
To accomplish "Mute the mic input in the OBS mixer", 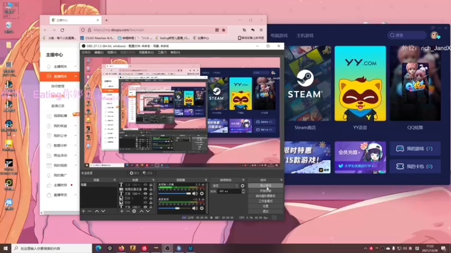I will [195, 193].
